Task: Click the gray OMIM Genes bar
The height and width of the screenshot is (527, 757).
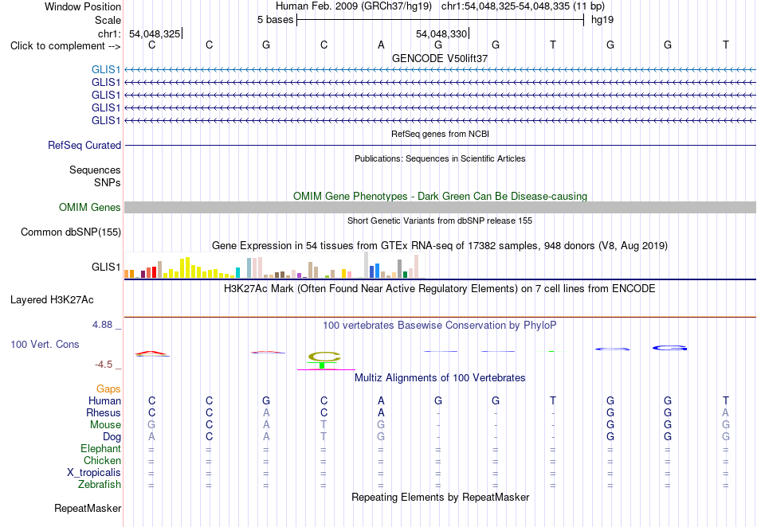Action: click(440, 207)
